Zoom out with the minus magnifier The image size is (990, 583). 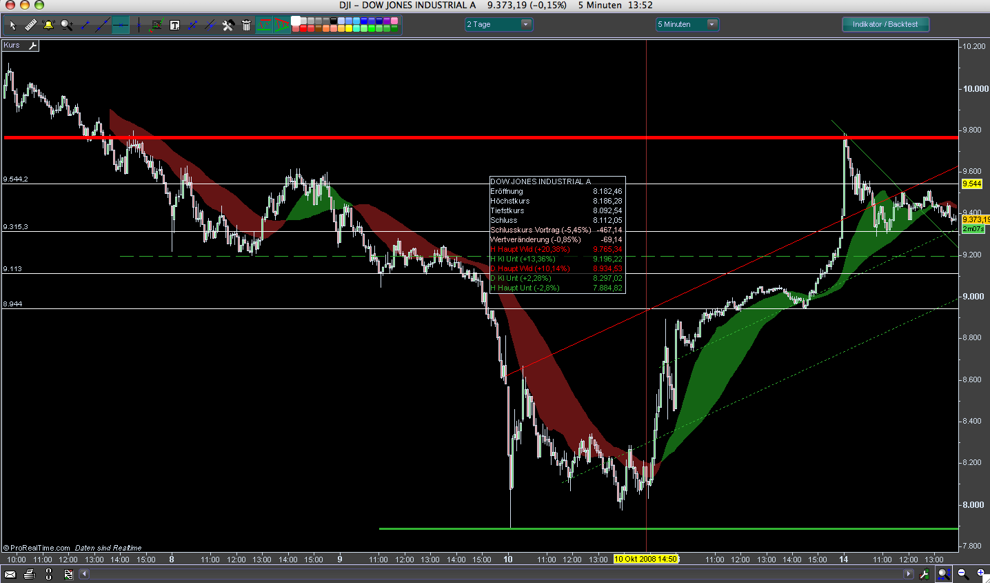click(x=963, y=574)
